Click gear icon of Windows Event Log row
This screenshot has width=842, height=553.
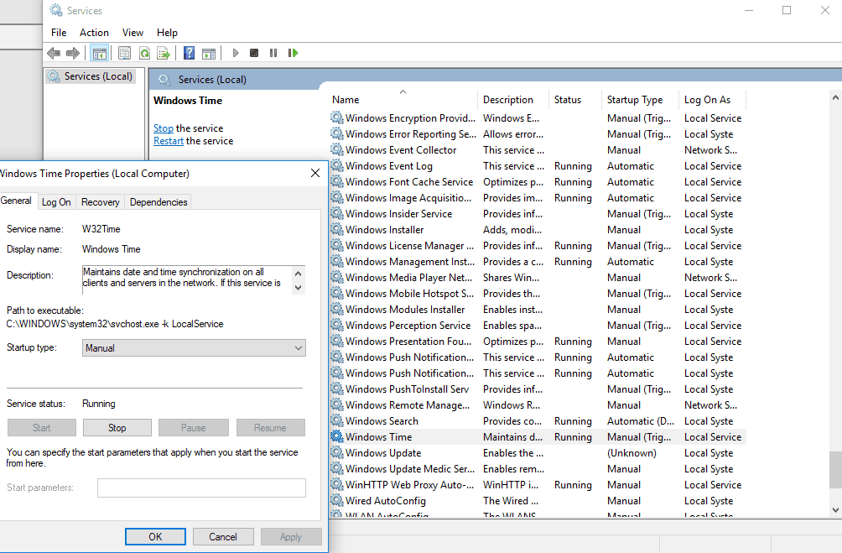pyautogui.click(x=336, y=166)
